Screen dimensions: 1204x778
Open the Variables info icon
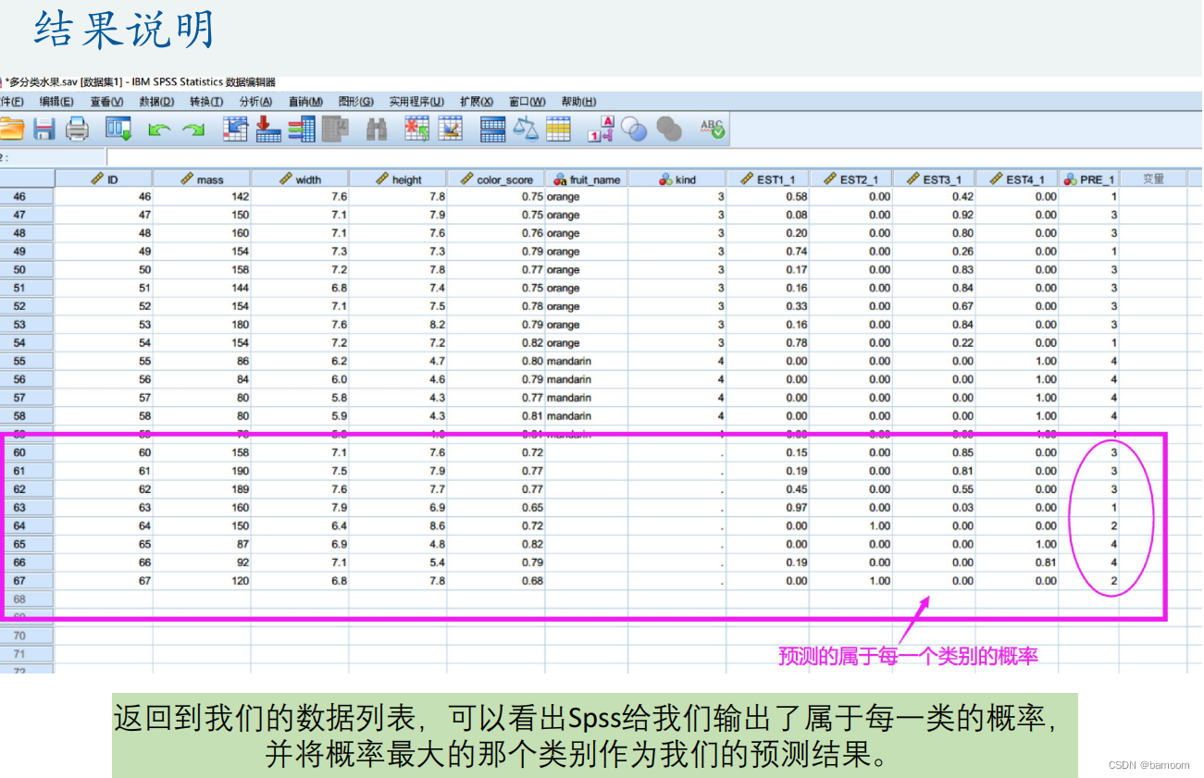pos(302,129)
